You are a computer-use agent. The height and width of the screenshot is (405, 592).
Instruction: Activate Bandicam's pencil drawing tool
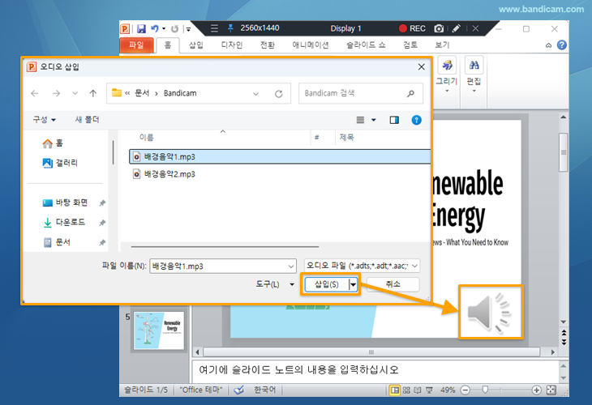point(456,28)
